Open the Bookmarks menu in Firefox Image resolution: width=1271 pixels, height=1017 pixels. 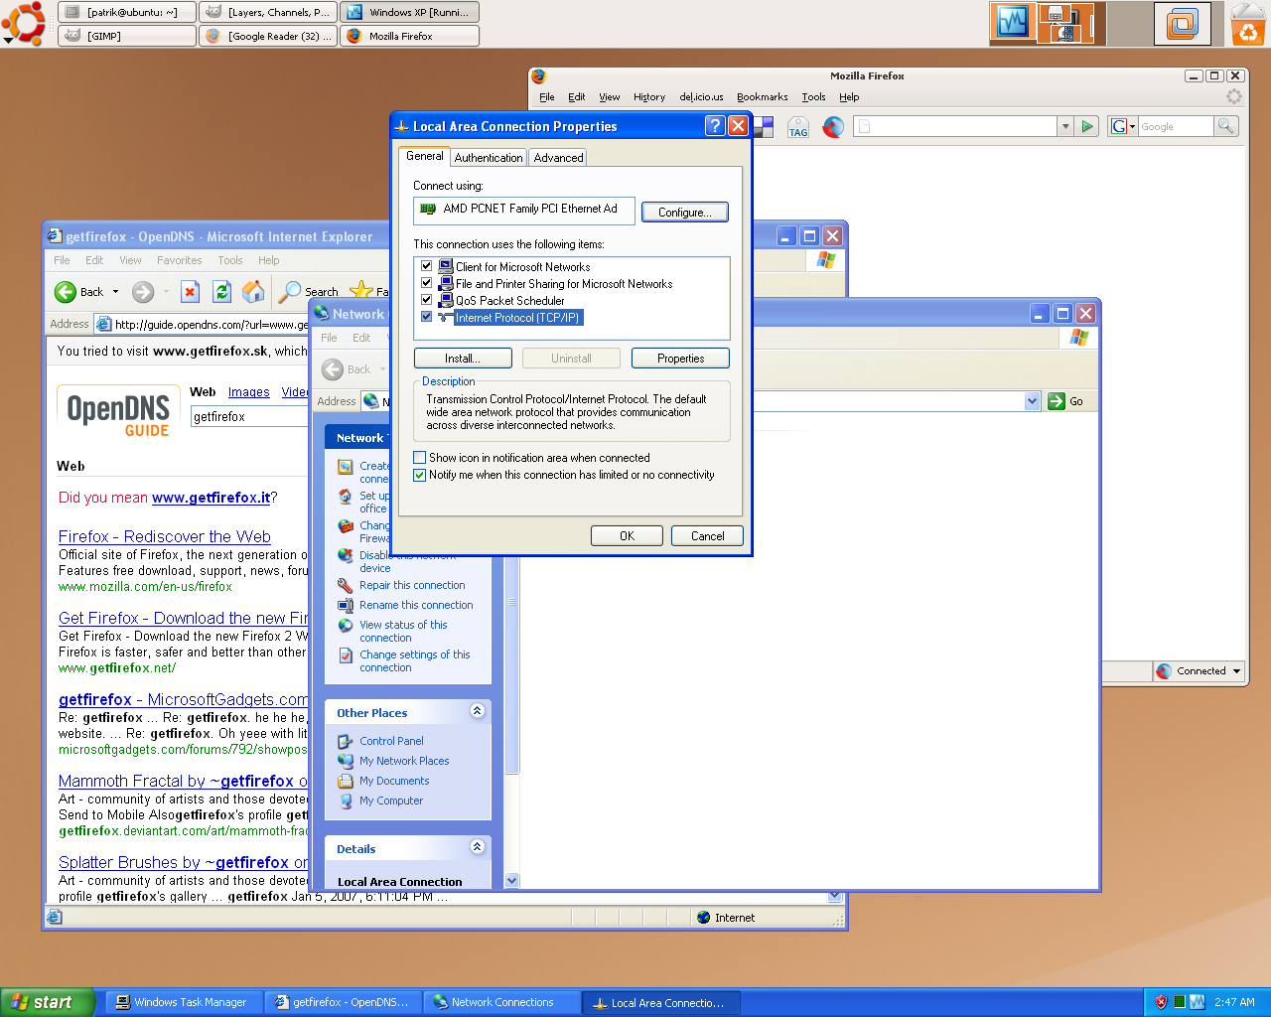(762, 97)
